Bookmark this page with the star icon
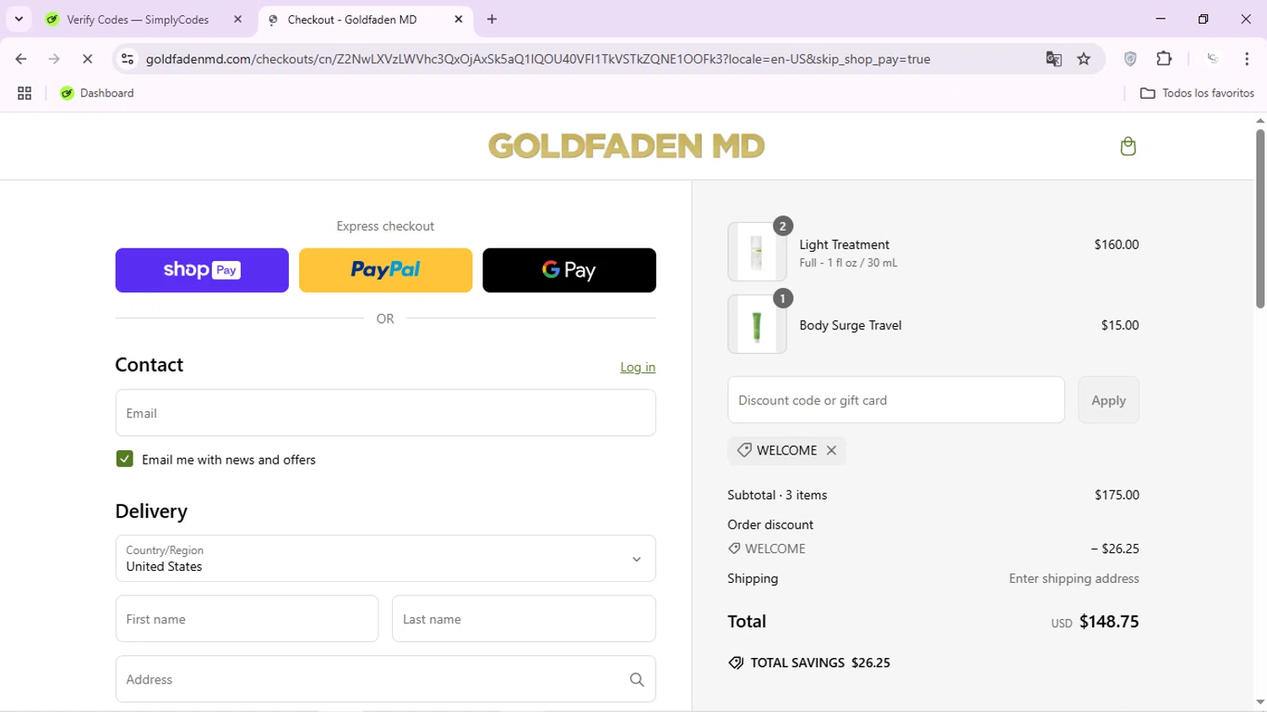This screenshot has width=1267, height=712. tap(1084, 59)
